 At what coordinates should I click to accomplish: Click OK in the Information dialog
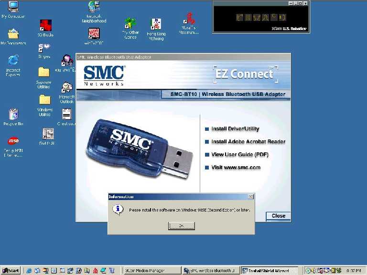(x=182, y=226)
